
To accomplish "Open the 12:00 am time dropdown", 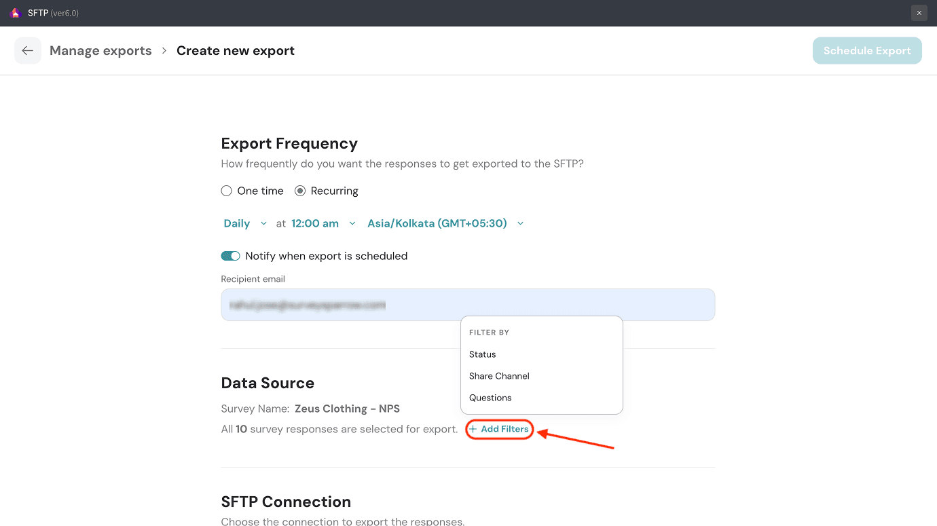I will (315, 223).
